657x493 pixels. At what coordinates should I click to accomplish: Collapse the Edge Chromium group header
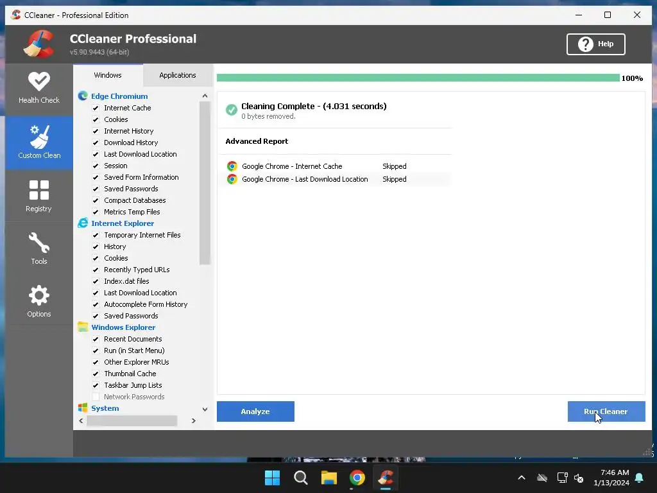point(119,96)
